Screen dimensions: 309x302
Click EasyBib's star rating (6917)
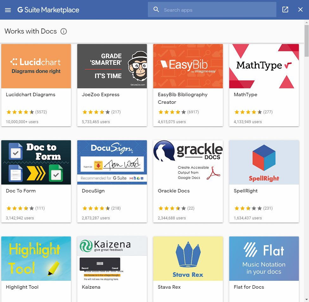[x=179, y=112]
